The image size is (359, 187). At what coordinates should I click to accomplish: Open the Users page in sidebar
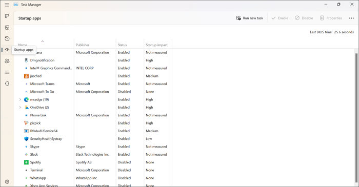(x=7, y=61)
